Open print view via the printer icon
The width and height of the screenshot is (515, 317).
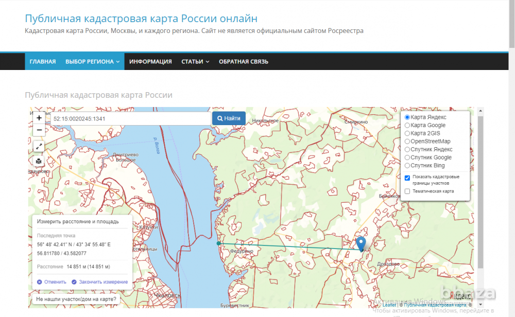click(39, 160)
